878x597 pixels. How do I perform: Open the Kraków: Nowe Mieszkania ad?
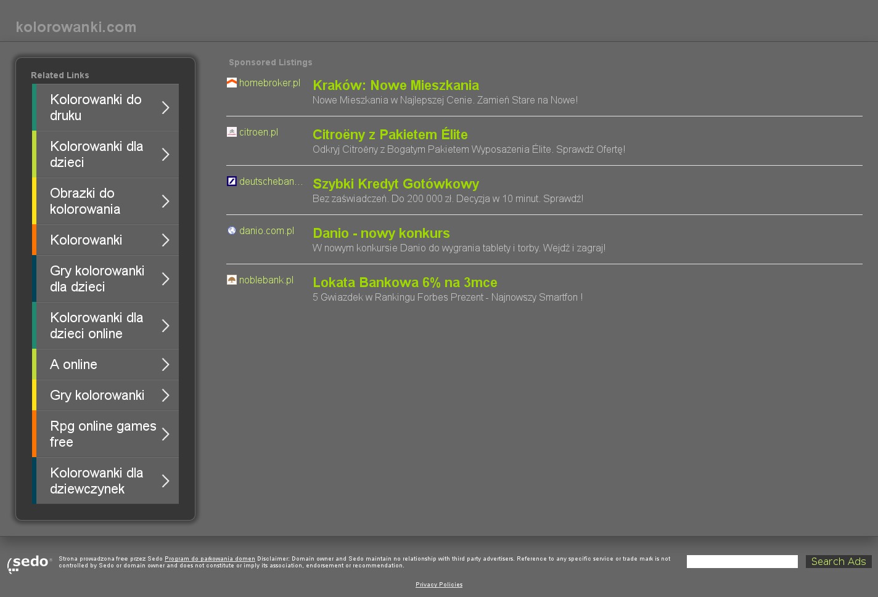click(x=395, y=86)
